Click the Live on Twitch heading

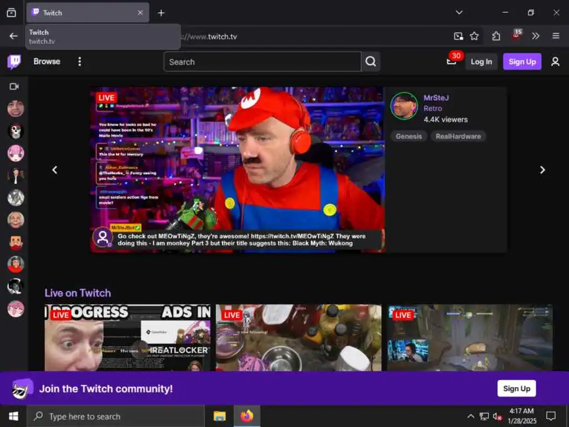[x=78, y=293]
